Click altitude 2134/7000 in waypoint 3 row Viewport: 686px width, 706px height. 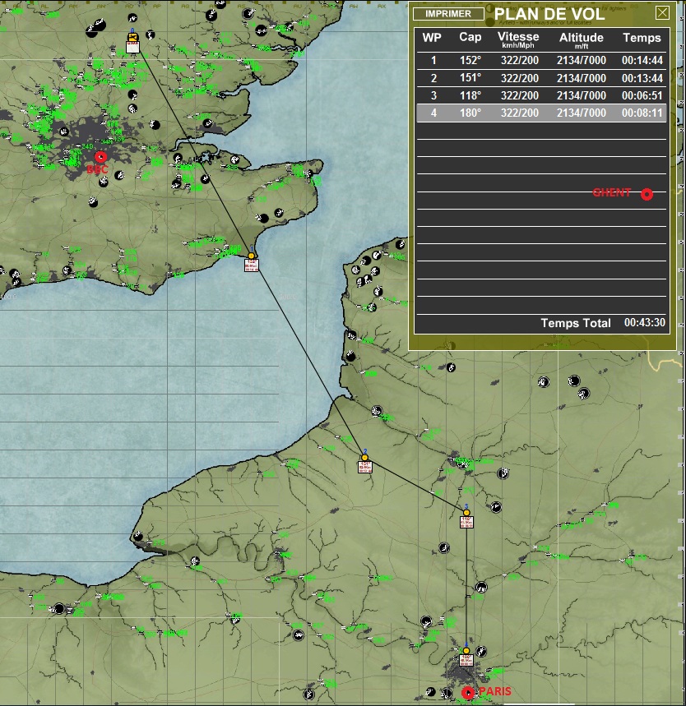[582, 95]
